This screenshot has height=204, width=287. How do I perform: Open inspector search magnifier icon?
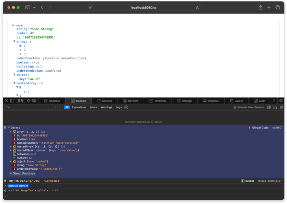(274, 101)
